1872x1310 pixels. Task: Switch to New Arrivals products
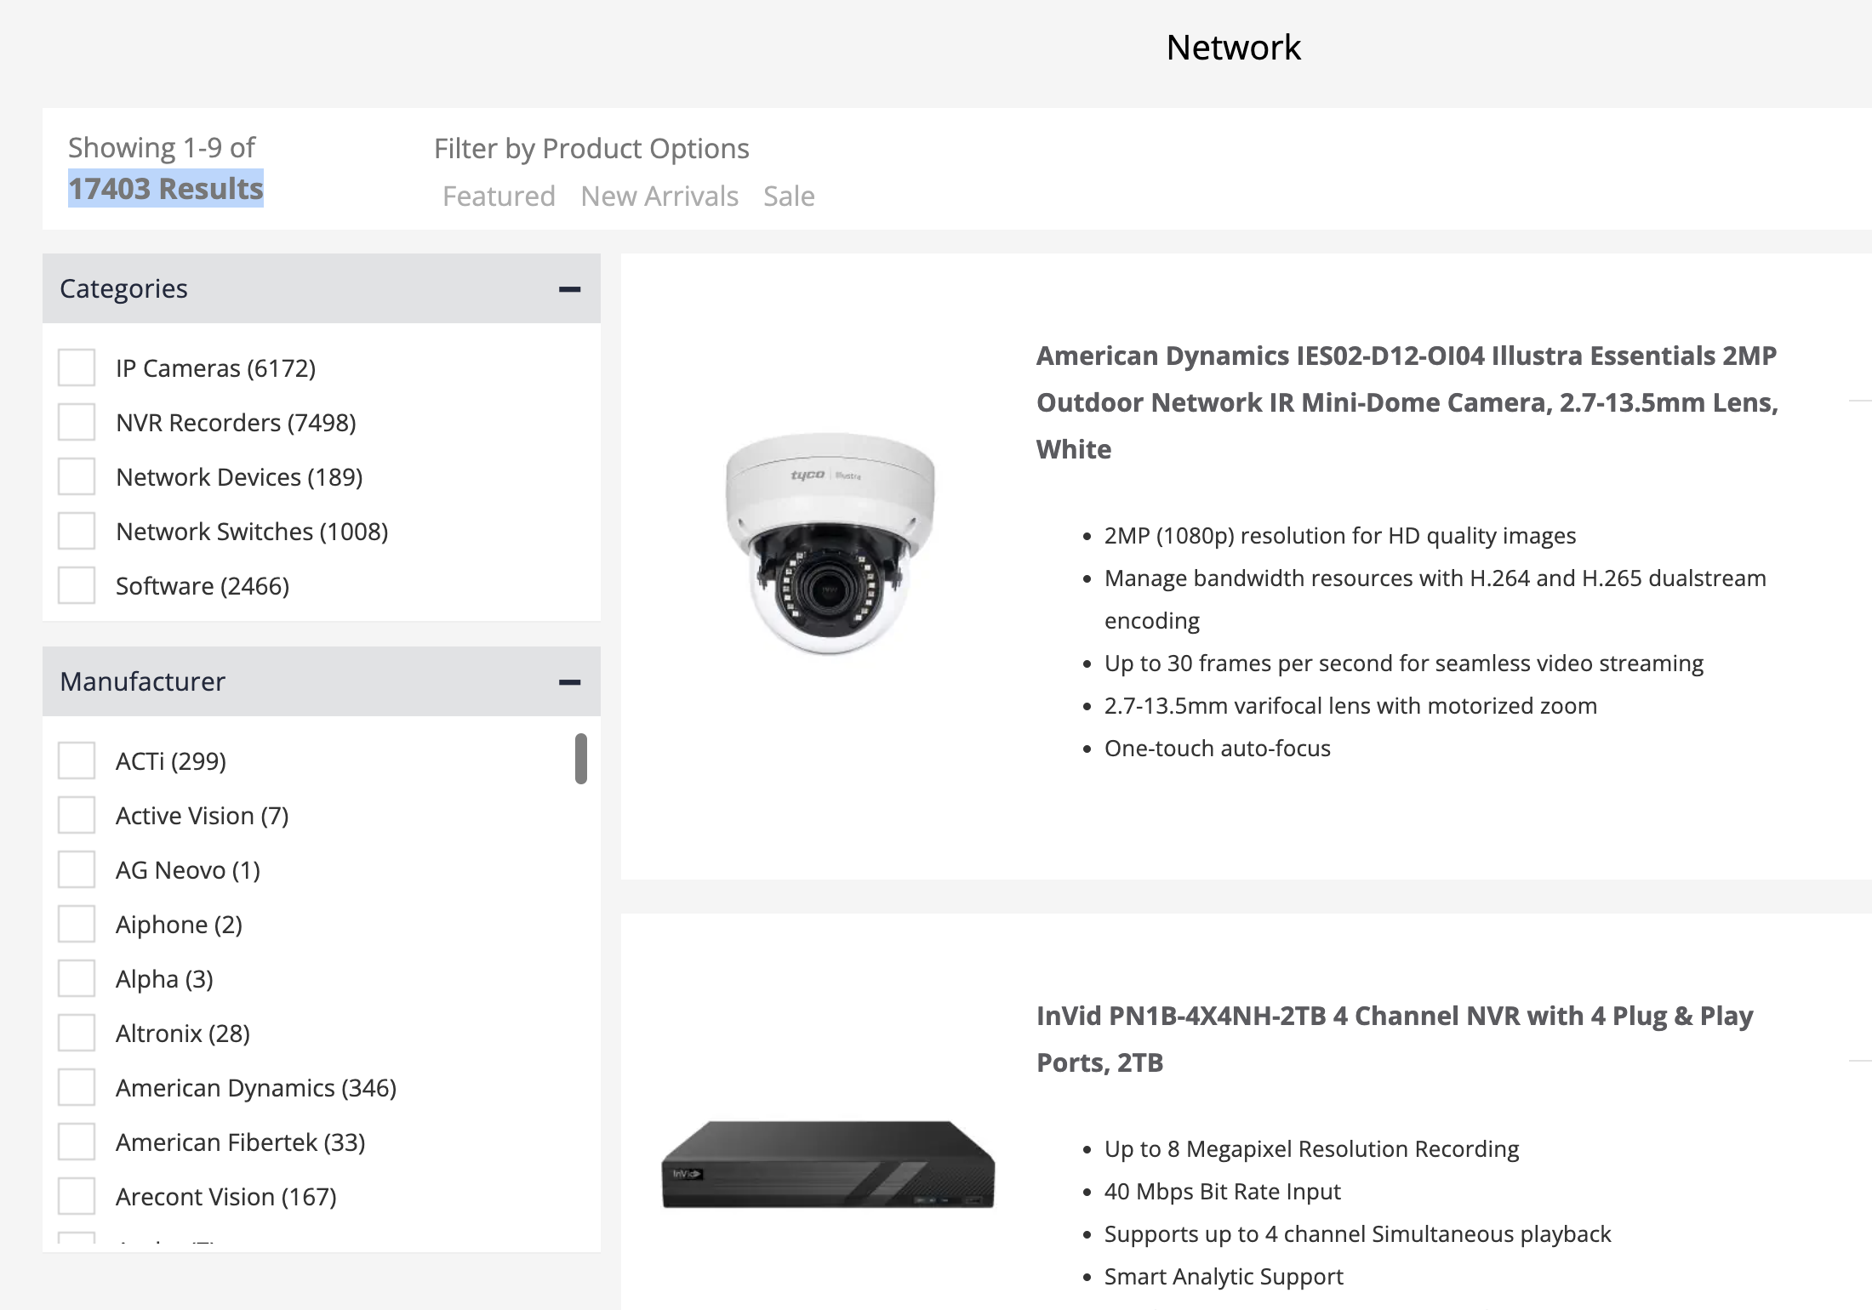[659, 196]
